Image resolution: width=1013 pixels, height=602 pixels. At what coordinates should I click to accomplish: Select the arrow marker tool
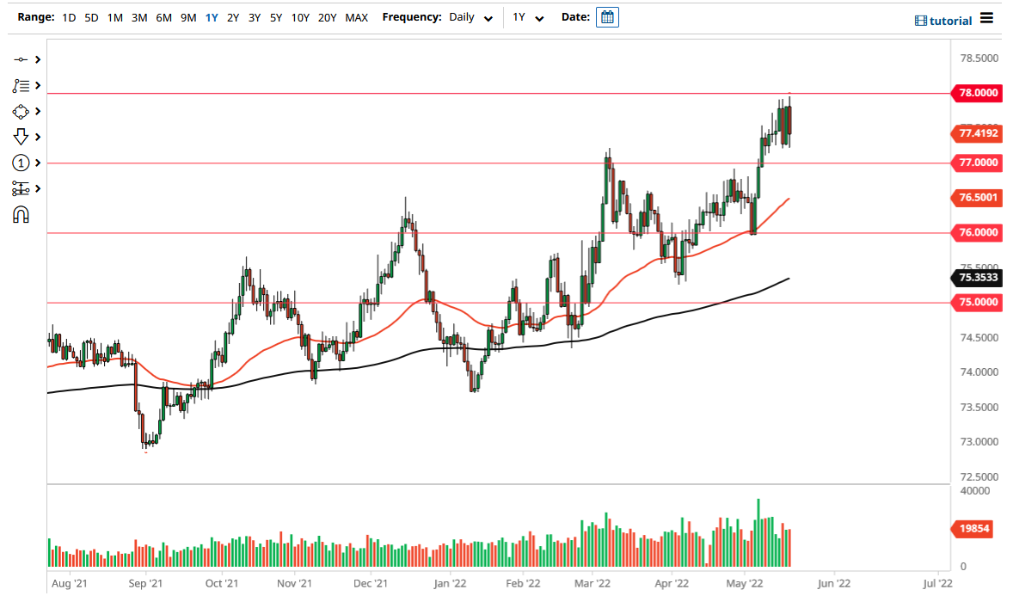coord(22,137)
